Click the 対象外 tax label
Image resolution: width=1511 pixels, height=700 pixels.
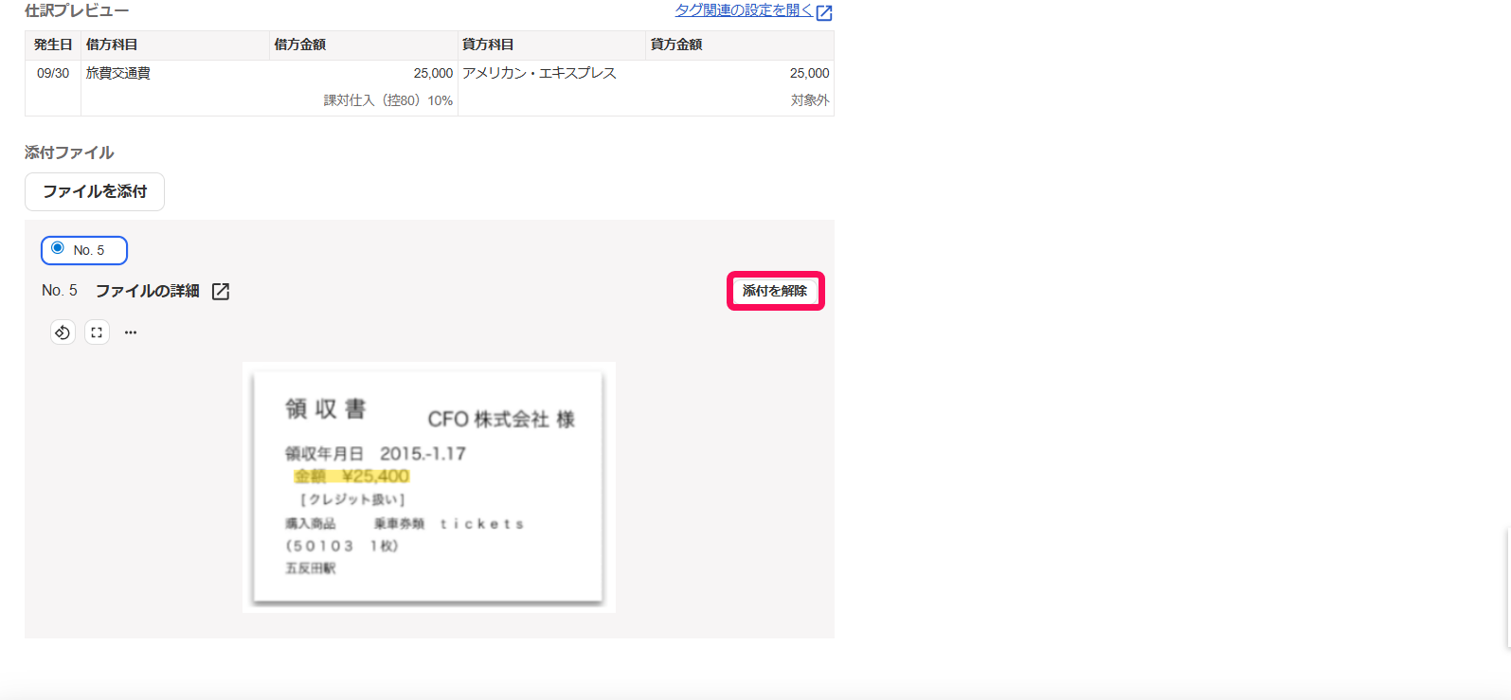(810, 100)
